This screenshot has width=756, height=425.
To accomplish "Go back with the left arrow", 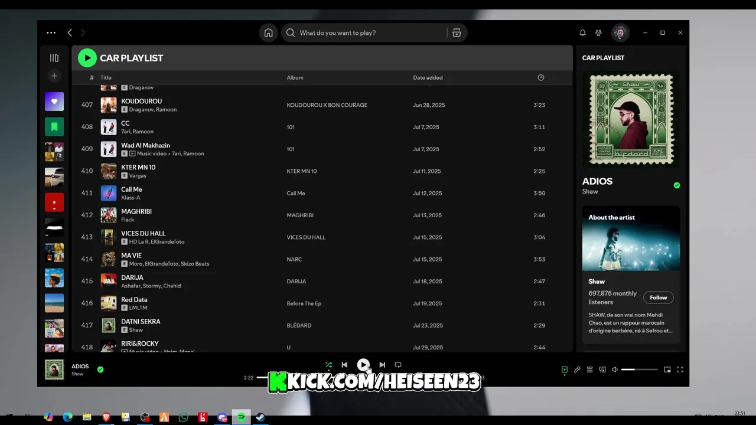I will click(70, 33).
